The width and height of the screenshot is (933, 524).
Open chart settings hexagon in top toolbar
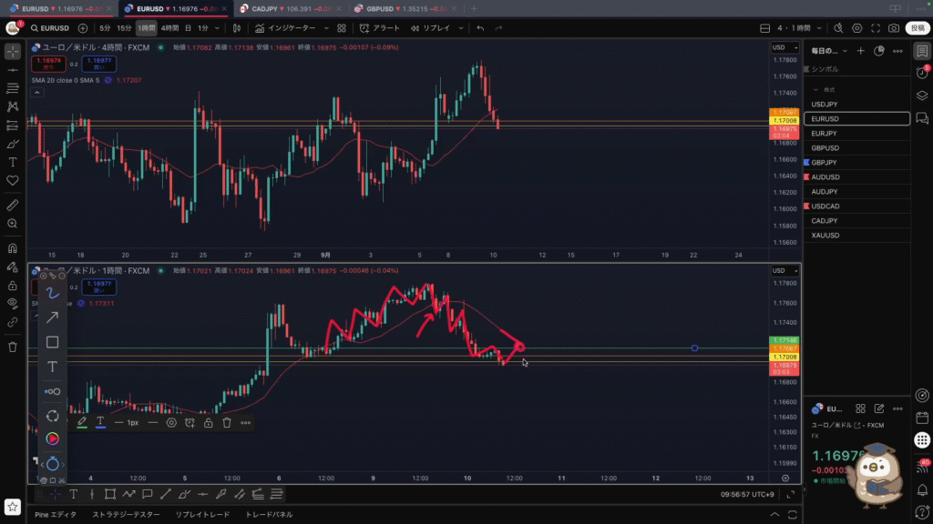(856, 28)
